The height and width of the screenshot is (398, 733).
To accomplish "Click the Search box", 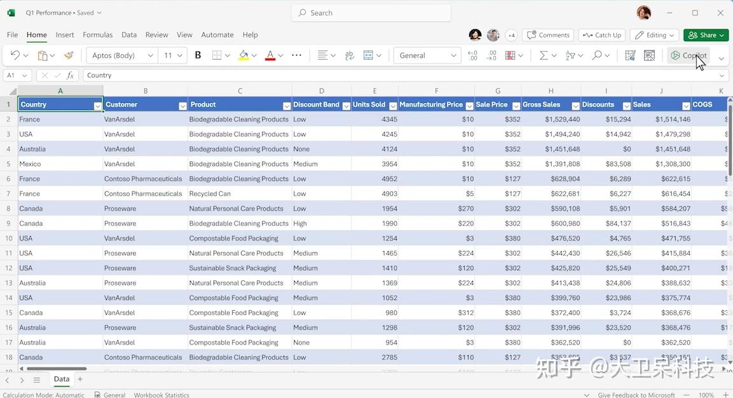I will pos(371,13).
